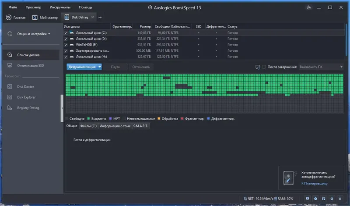Screen dimensions: 350x206
Task: Click the MFT legend swatch
Action: (111, 118)
